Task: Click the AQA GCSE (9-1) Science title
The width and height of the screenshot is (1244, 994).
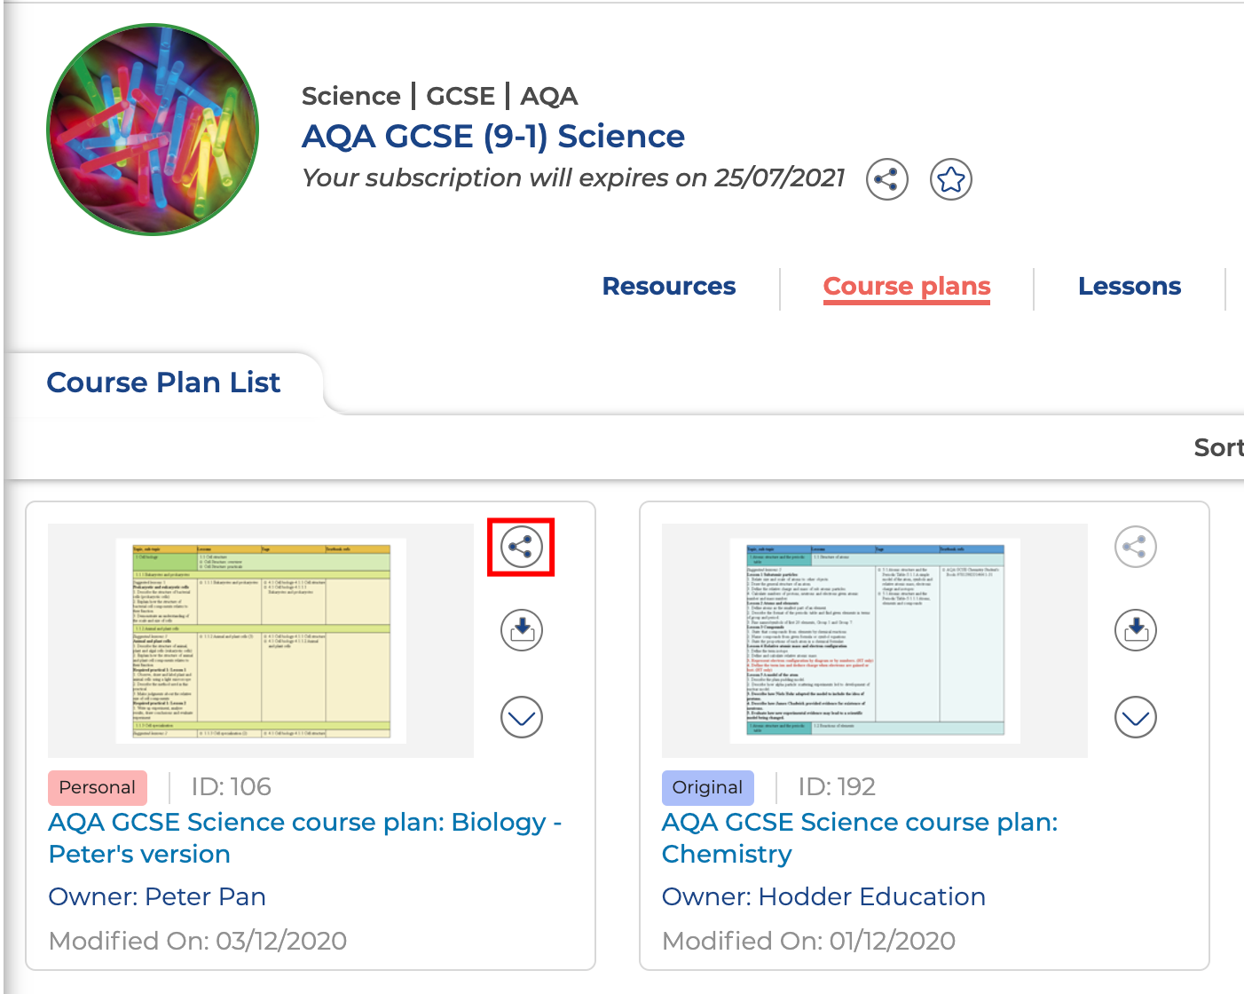Action: (x=492, y=137)
